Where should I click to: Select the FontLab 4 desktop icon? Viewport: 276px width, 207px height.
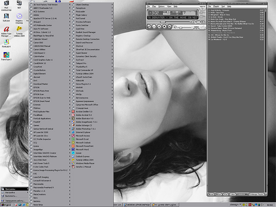pos(6,43)
